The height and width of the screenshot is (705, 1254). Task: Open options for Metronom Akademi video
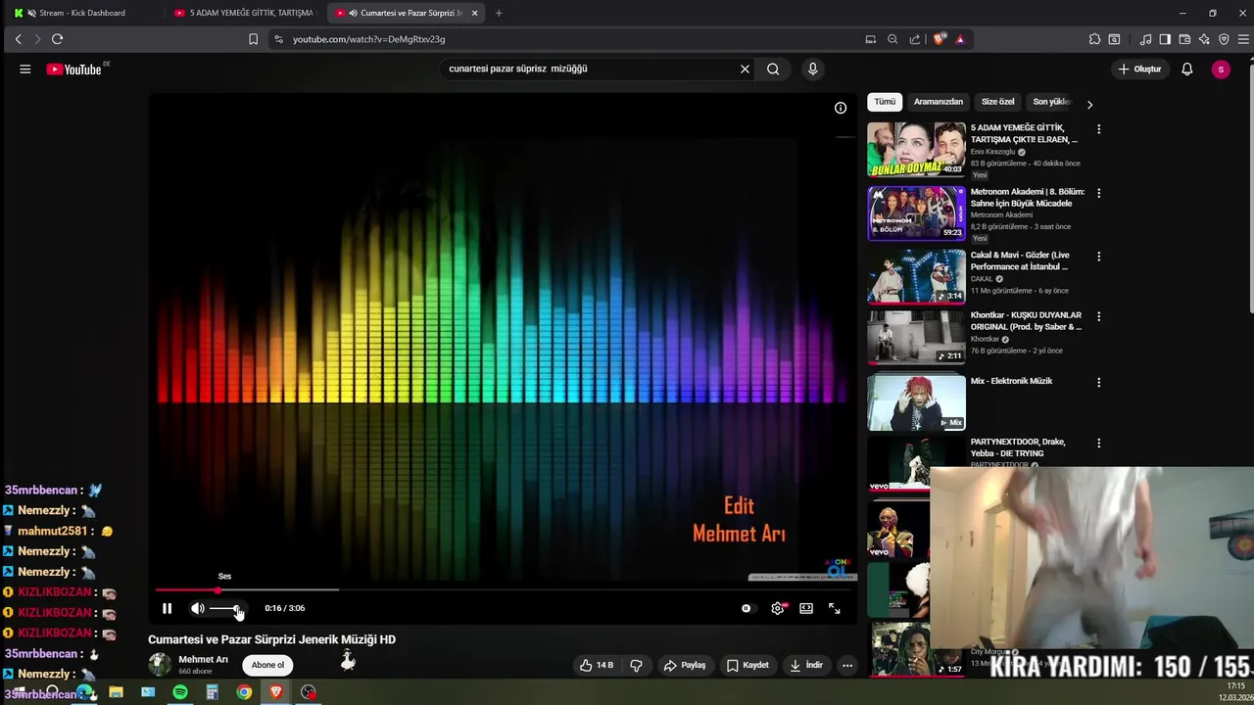point(1098,193)
